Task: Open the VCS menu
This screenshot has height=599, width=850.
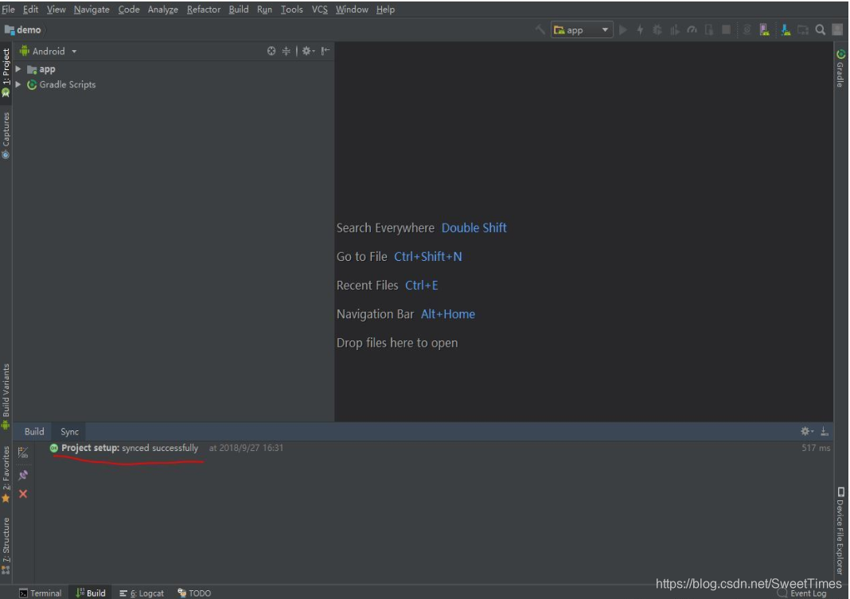Action: (320, 10)
